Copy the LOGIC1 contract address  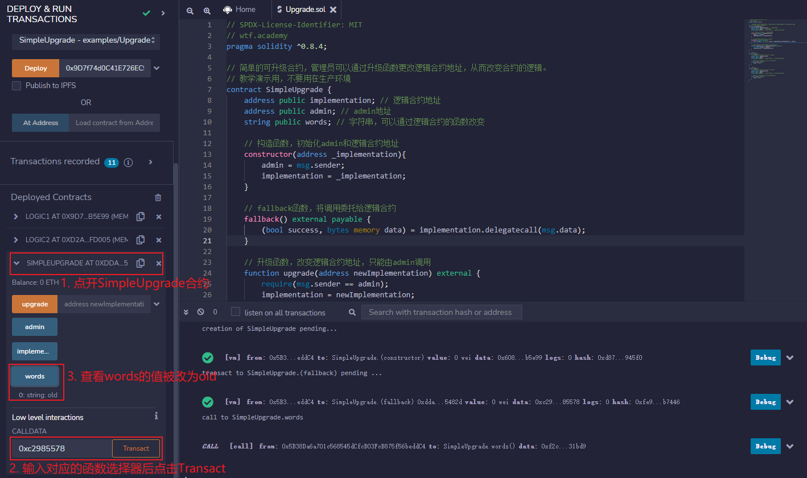141,217
